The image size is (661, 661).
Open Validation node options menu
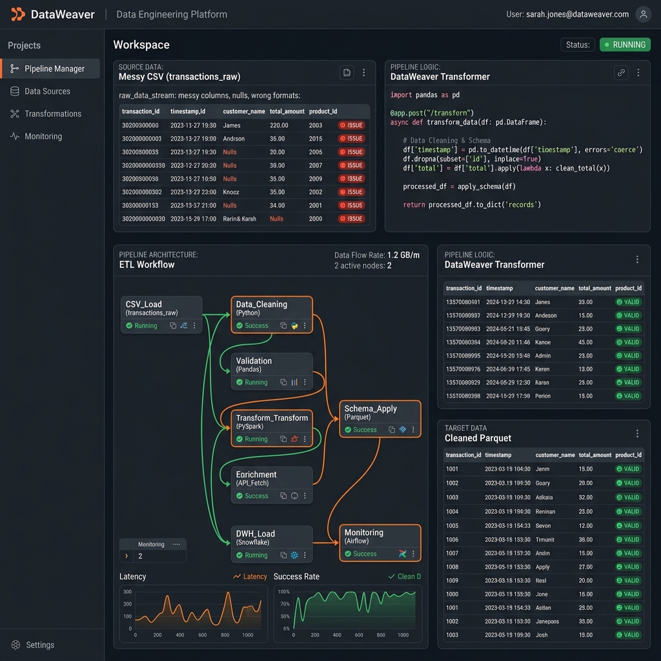click(305, 382)
